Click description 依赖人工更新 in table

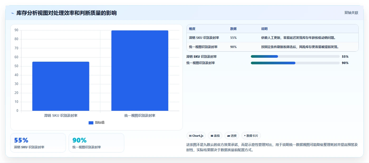pos(298,38)
